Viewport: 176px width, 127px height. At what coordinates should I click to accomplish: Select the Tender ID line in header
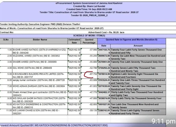tap(89, 15)
